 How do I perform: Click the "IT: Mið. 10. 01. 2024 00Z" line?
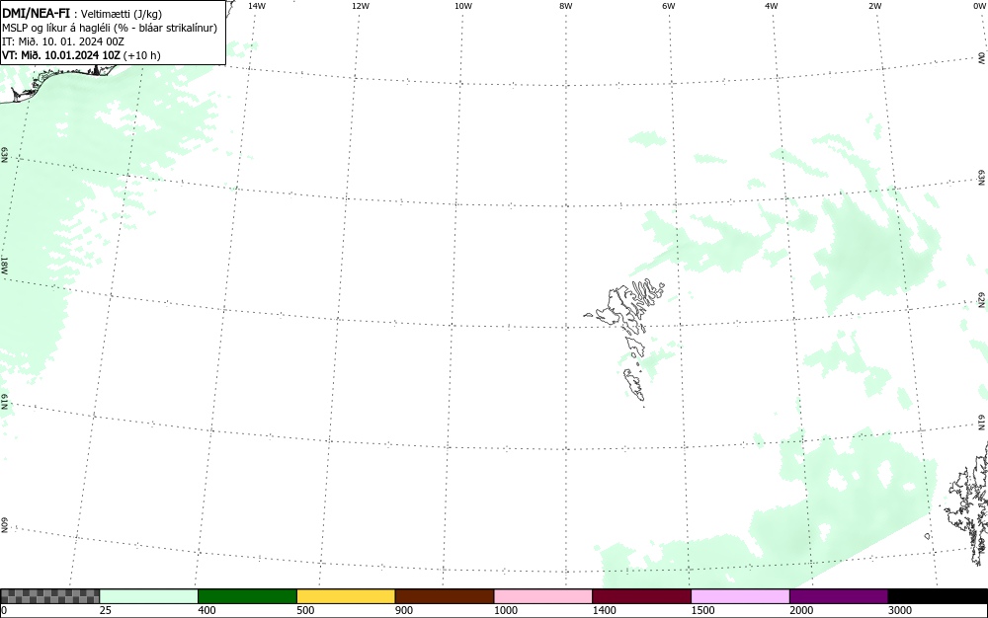click(63, 41)
